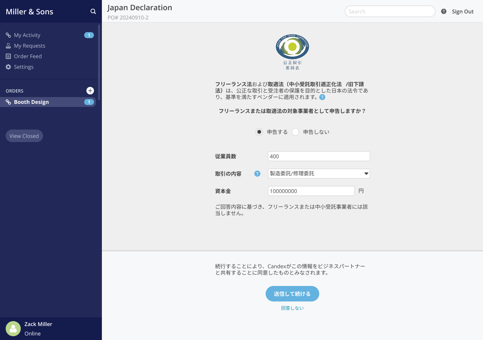This screenshot has width=483, height=340.
Task: Click the 送信して続ける button
Action: pos(292,294)
